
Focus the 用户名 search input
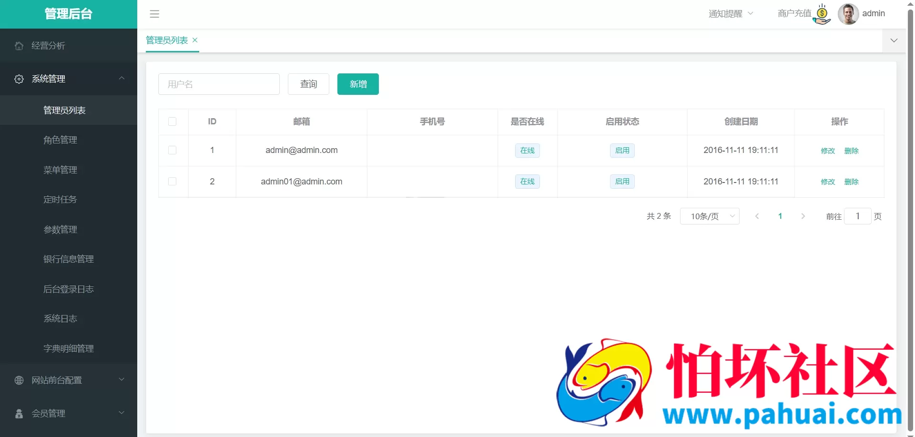(x=219, y=84)
